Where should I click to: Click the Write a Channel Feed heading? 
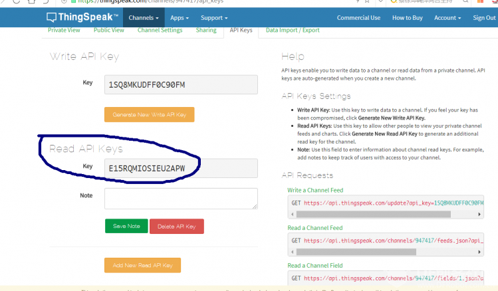pyautogui.click(x=315, y=190)
